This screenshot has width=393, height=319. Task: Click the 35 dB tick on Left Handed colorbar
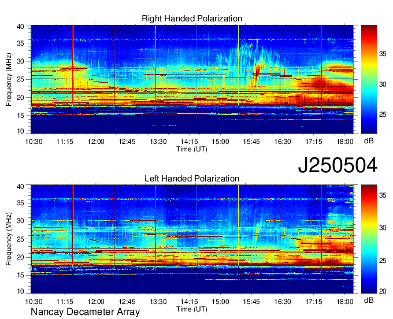(x=383, y=195)
